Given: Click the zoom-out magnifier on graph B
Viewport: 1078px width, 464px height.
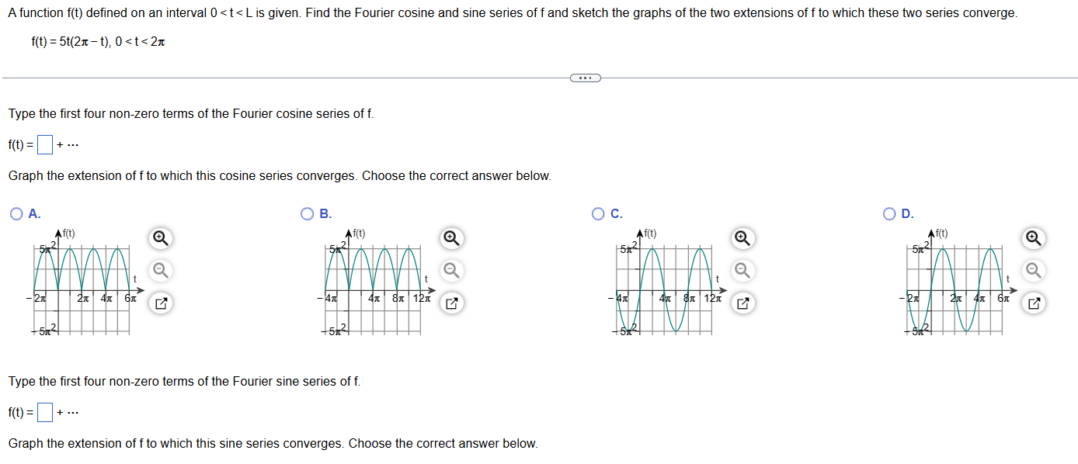Looking at the screenshot, I should tap(450, 271).
